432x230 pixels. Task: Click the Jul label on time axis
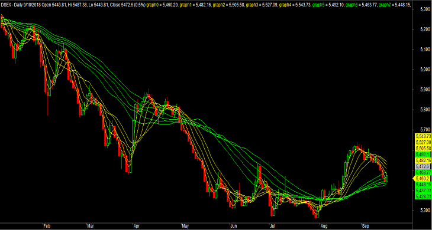pos(273,226)
